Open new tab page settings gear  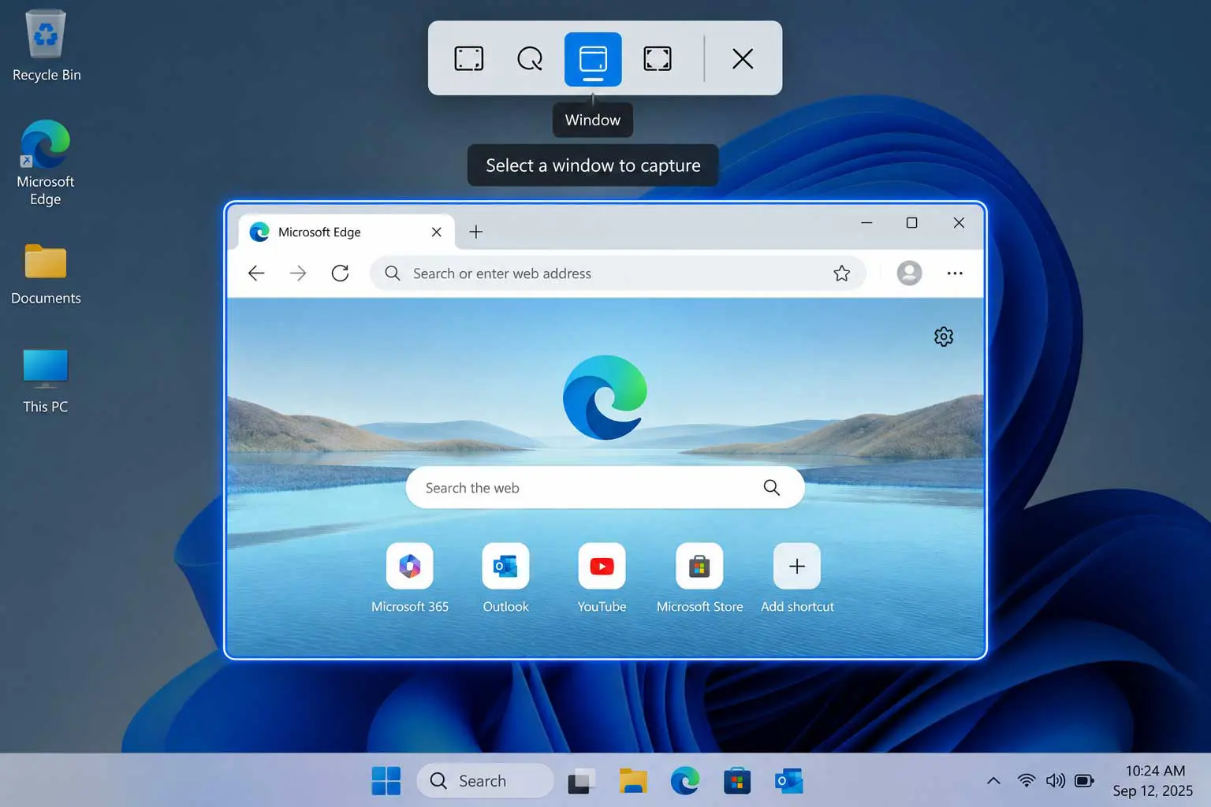click(x=944, y=337)
